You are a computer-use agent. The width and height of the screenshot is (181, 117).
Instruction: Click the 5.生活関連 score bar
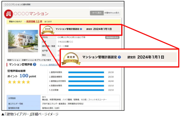[86, 90]
